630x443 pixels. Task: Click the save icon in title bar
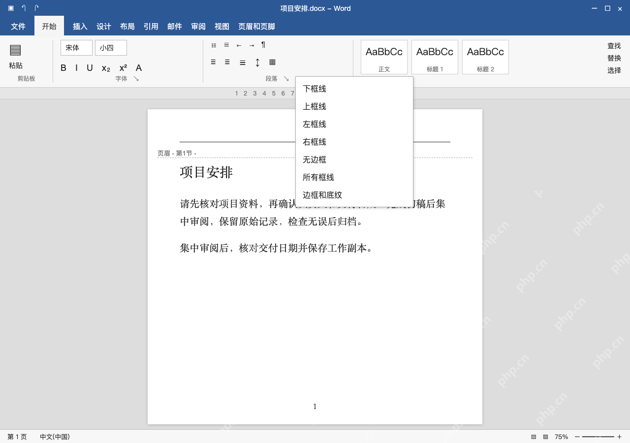pos(11,8)
